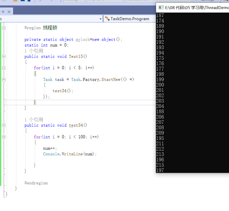Toggle a breakpoint on the Test15 declaration
The image size is (229, 211).
[1, 56]
